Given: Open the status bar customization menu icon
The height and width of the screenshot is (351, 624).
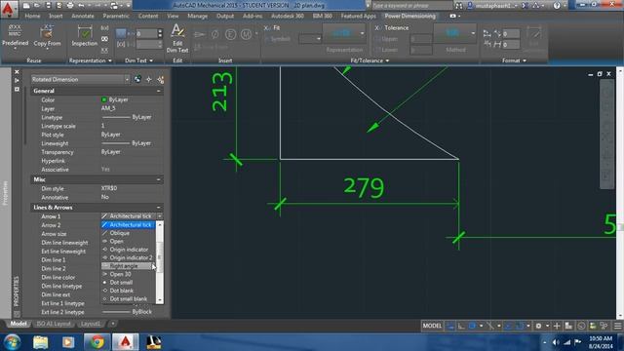Looking at the screenshot, I should pyautogui.click(x=617, y=326).
